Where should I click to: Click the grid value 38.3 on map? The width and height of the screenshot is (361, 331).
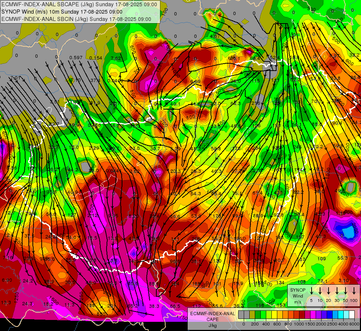pyautogui.click(x=154, y=306)
